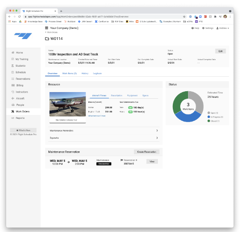Screen dimensions: 241x232
Task: Expand the Squawks row chevron
Action: [x=157, y=138]
